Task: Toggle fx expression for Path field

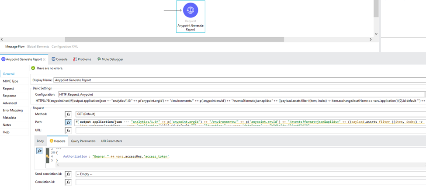Action: (68, 122)
